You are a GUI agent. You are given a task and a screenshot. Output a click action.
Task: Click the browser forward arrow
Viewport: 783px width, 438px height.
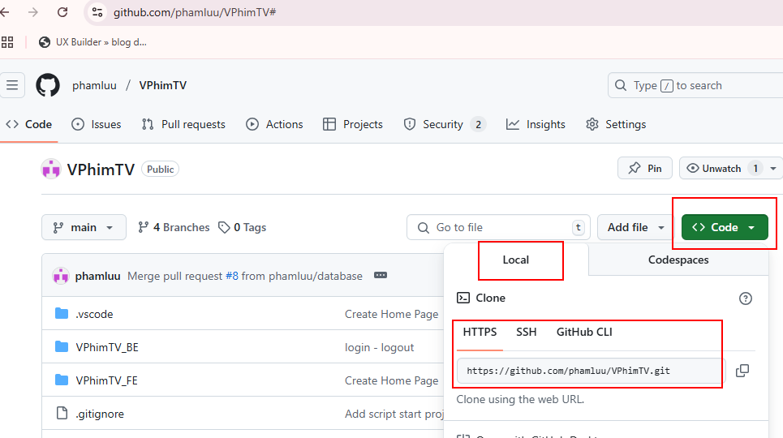pyautogui.click(x=33, y=12)
